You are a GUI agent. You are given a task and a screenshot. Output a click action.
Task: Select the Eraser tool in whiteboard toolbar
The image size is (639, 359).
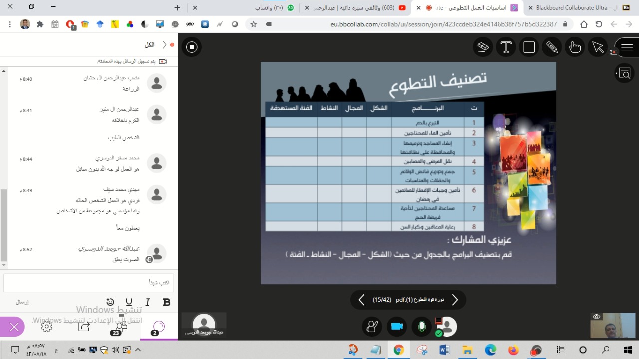[483, 47]
